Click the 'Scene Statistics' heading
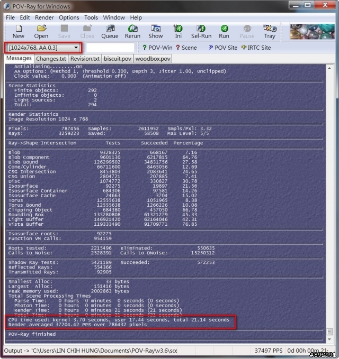 tap(32, 86)
